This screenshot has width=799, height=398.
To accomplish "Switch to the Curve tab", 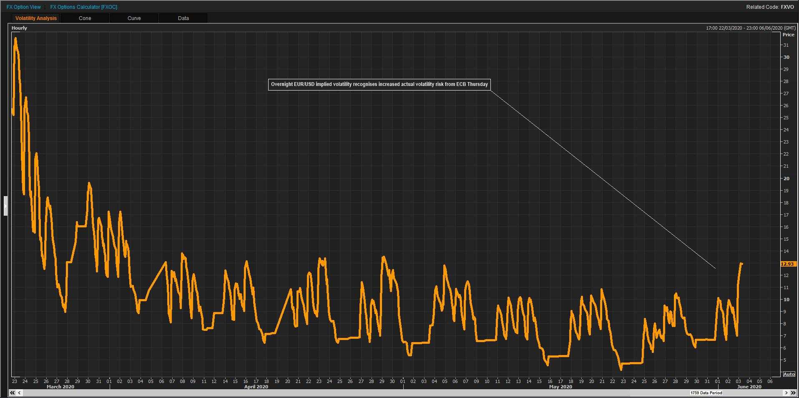I will pyautogui.click(x=134, y=18).
